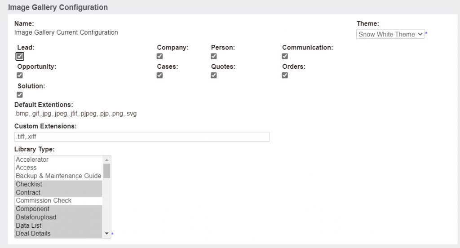Image resolution: width=460 pixels, height=248 pixels.
Task: Toggle the Person checkbox
Action: pos(214,57)
